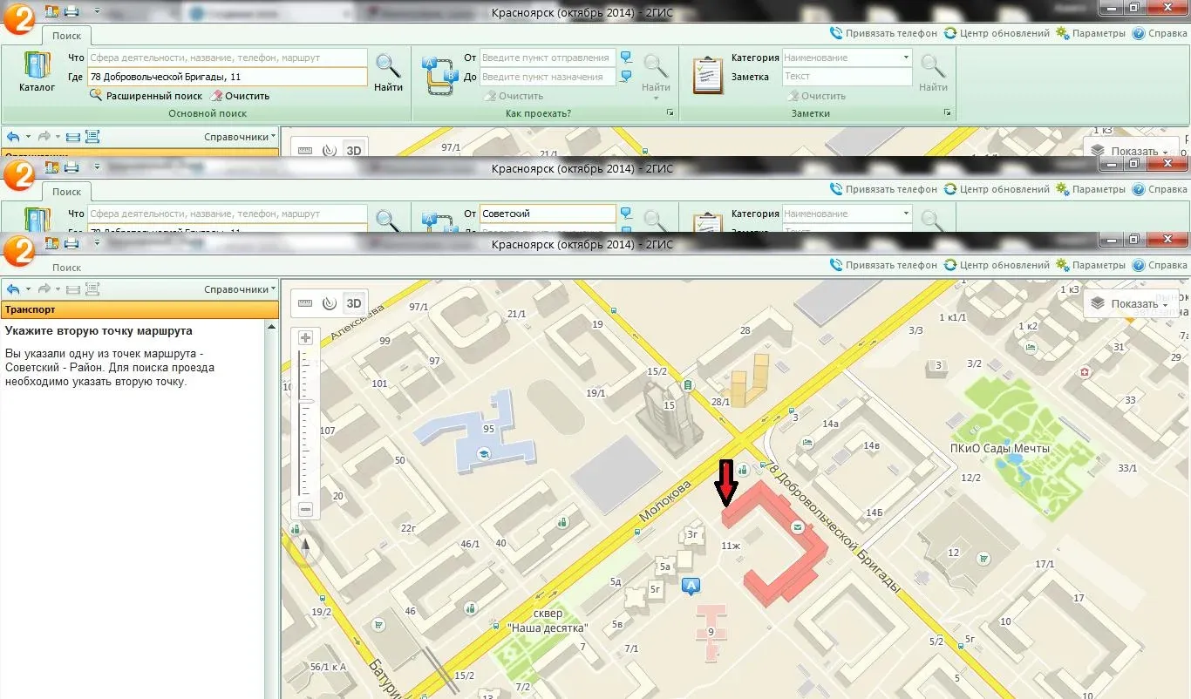Select the Поиск tab in the top window
This screenshot has height=699, width=1191.
pos(66,36)
